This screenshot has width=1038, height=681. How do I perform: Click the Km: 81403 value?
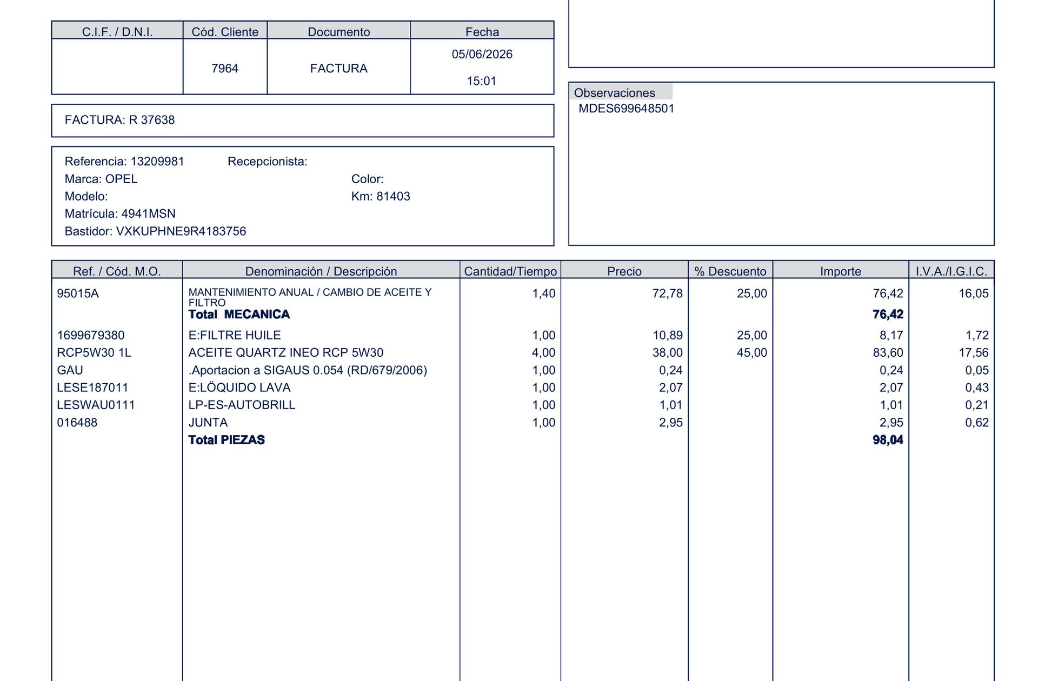point(381,196)
